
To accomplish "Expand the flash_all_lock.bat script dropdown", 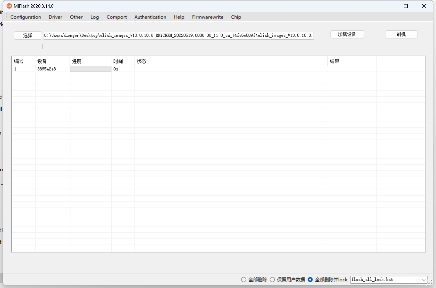I will click(424, 280).
